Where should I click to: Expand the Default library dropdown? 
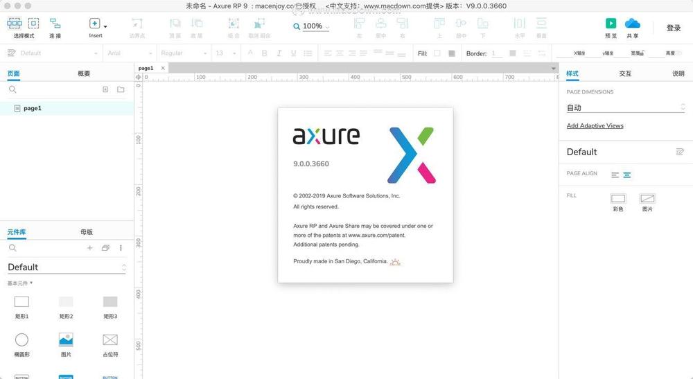(x=67, y=267)
